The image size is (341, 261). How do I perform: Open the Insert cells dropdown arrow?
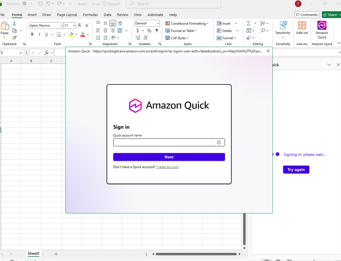236,23
